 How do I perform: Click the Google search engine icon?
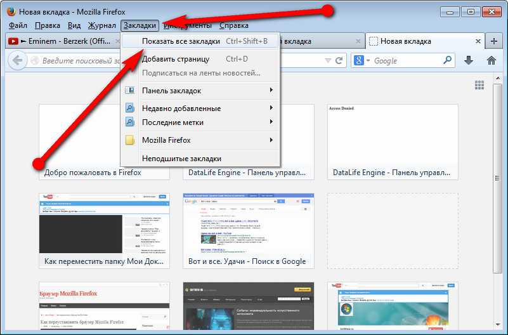pos(359,60)
